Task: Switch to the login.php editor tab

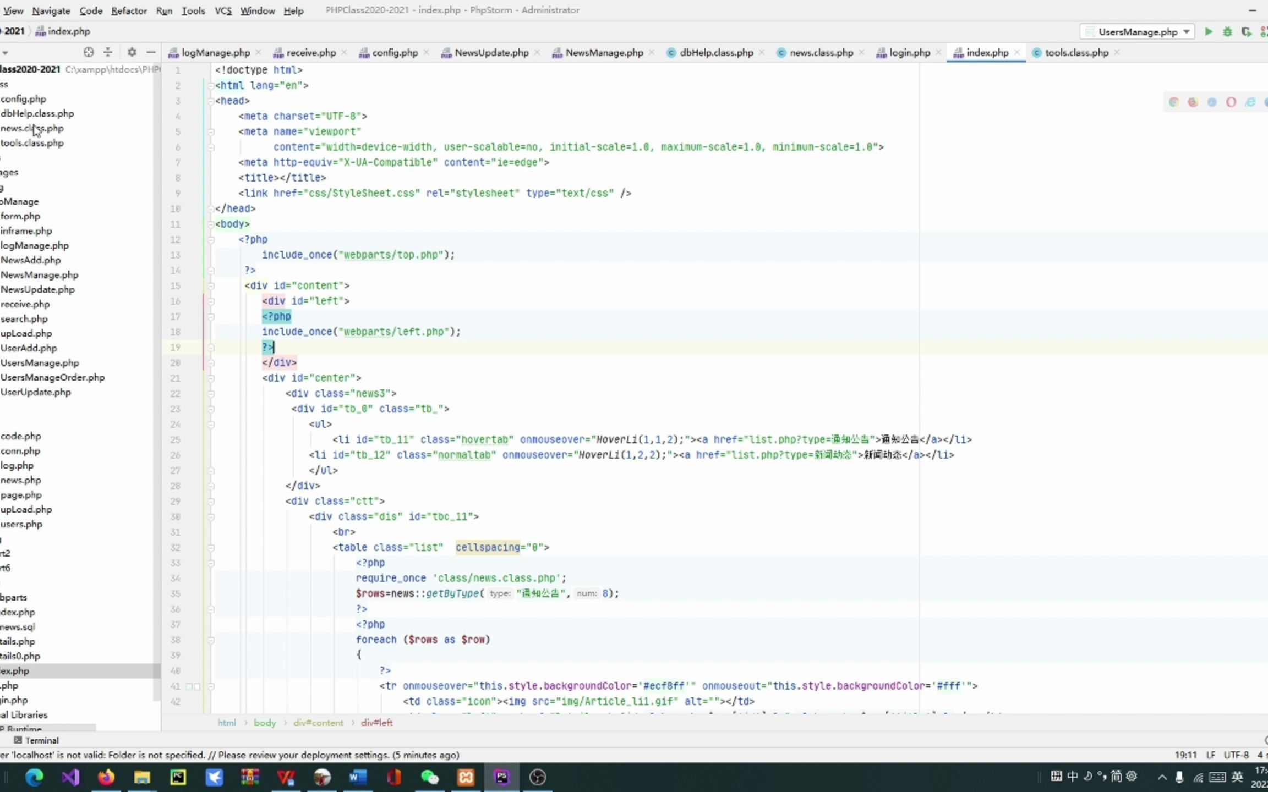Action: (909, 53)
